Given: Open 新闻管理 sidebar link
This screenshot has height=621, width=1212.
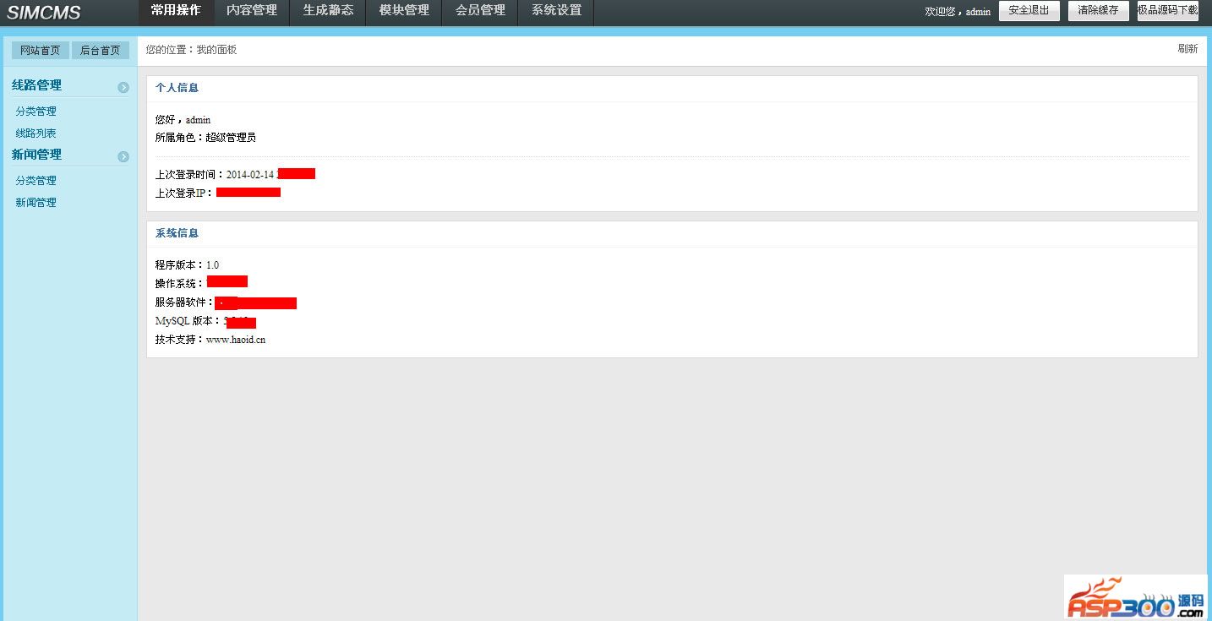Looking at the screenshot, I should point(36,203).
